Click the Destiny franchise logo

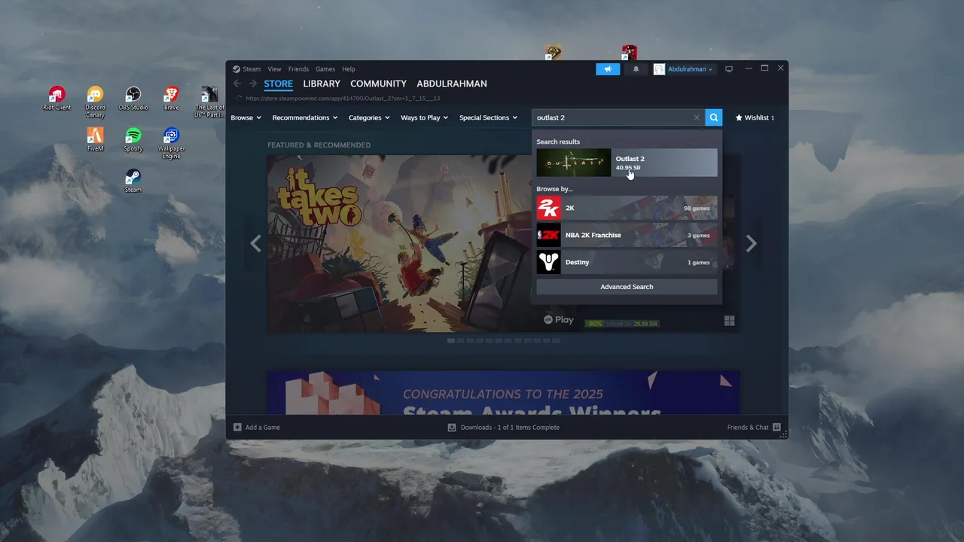coord(548,262)
